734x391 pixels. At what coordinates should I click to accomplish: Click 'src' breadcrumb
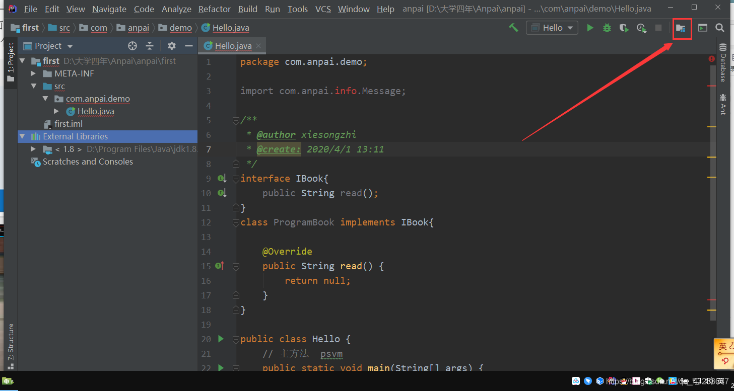(x=64, y=28)
